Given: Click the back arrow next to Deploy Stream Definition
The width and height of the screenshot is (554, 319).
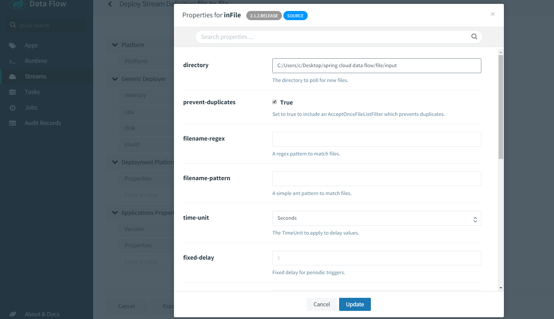Looking at the screenshot, I should coord(109,4).
